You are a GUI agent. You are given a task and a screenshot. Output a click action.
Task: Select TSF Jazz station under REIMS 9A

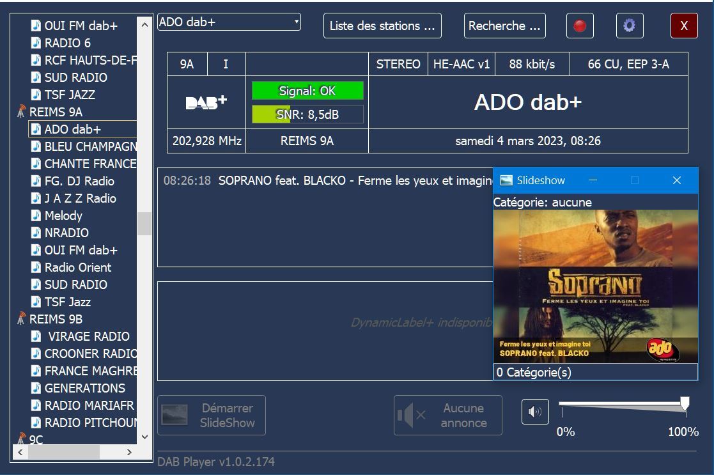pos(67,302)
